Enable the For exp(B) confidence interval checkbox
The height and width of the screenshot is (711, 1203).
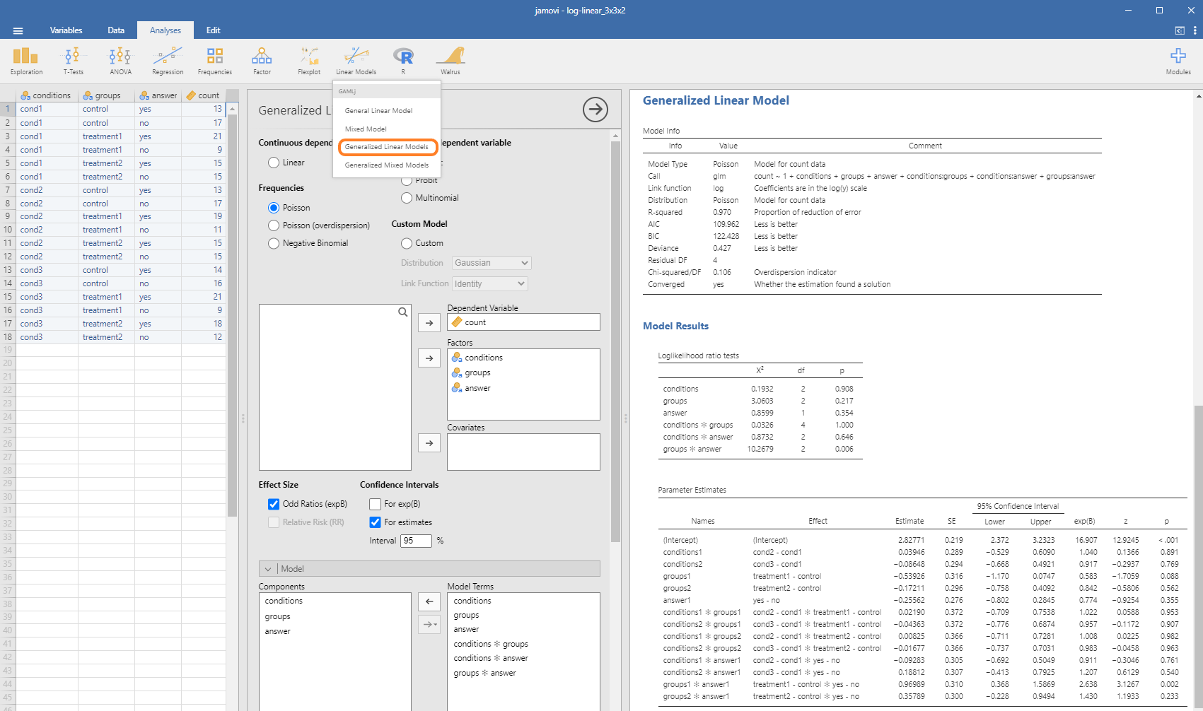pyautogui.click(x=376, y=504)
